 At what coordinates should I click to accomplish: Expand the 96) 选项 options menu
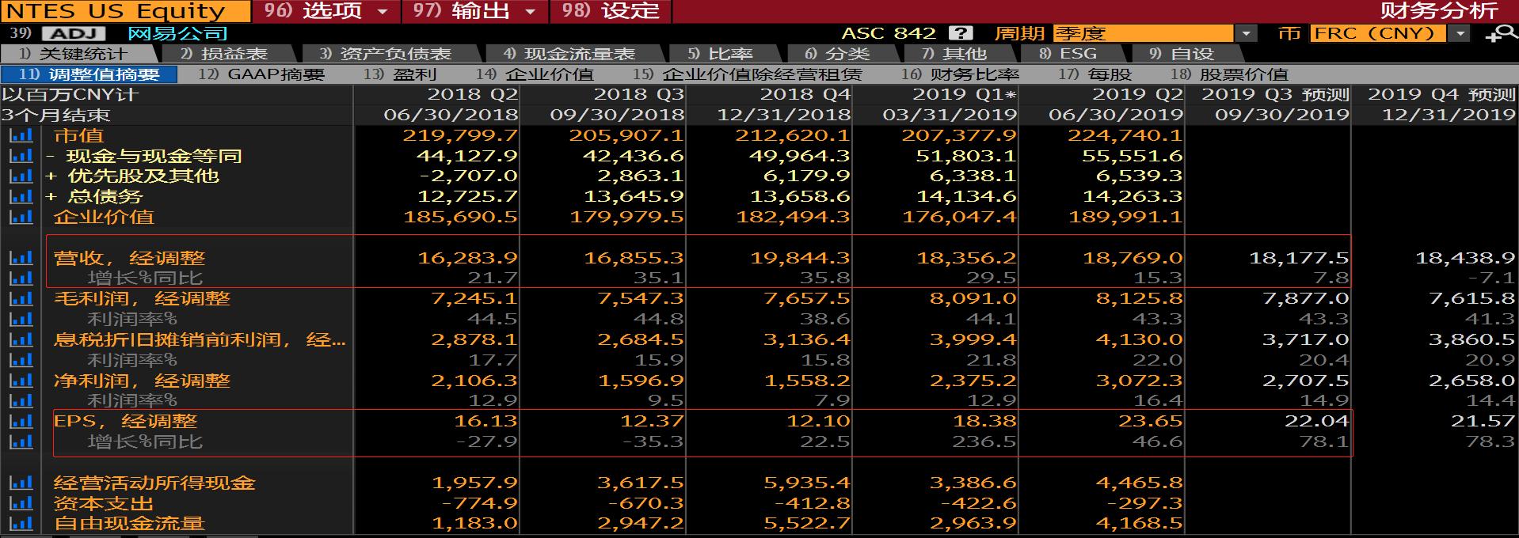coord(326,11)
